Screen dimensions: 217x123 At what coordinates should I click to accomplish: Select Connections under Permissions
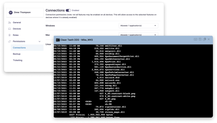(27, 48)
